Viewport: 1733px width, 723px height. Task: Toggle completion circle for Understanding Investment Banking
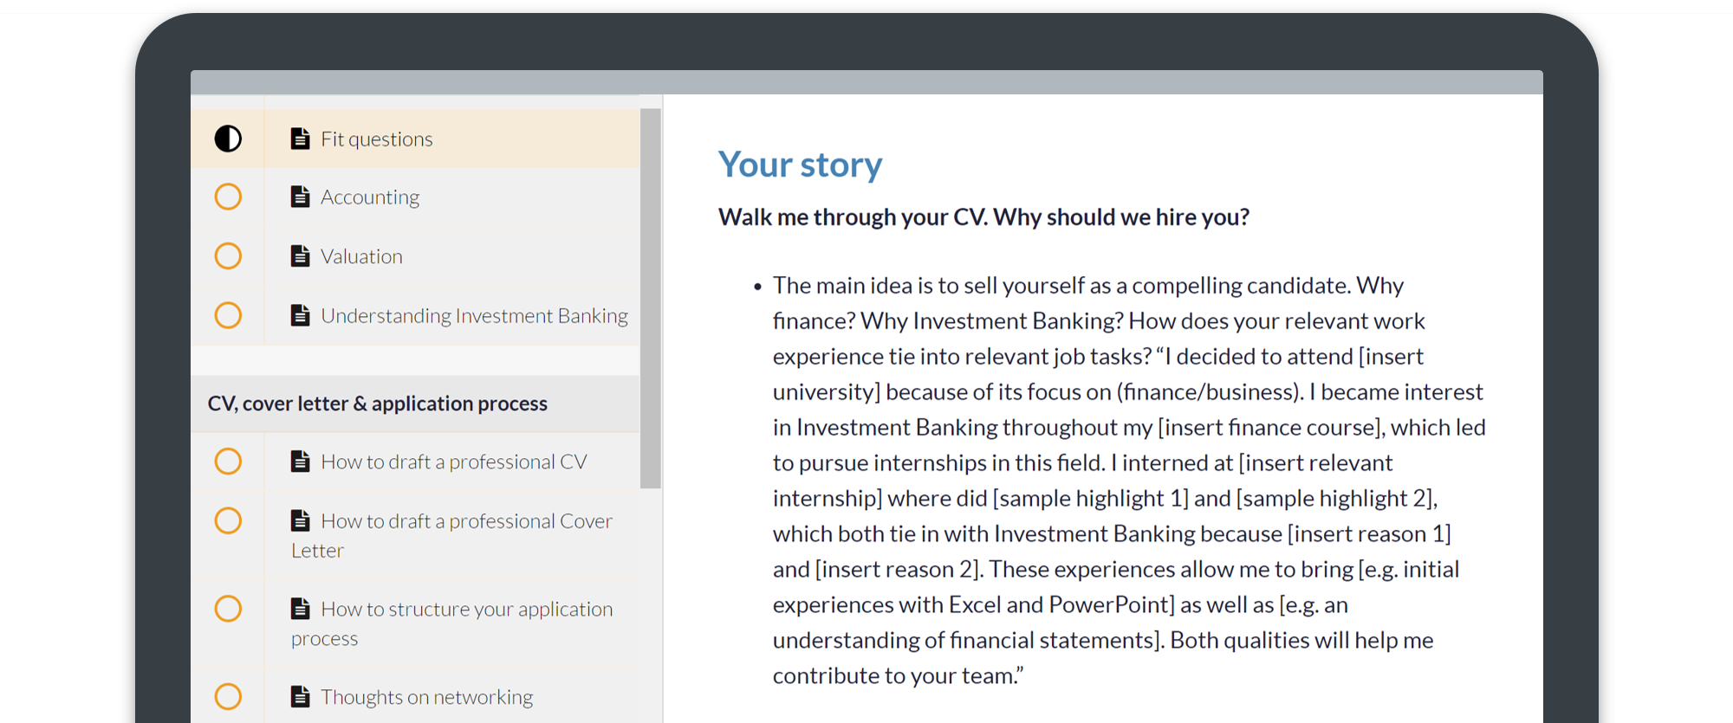point(228,315)
